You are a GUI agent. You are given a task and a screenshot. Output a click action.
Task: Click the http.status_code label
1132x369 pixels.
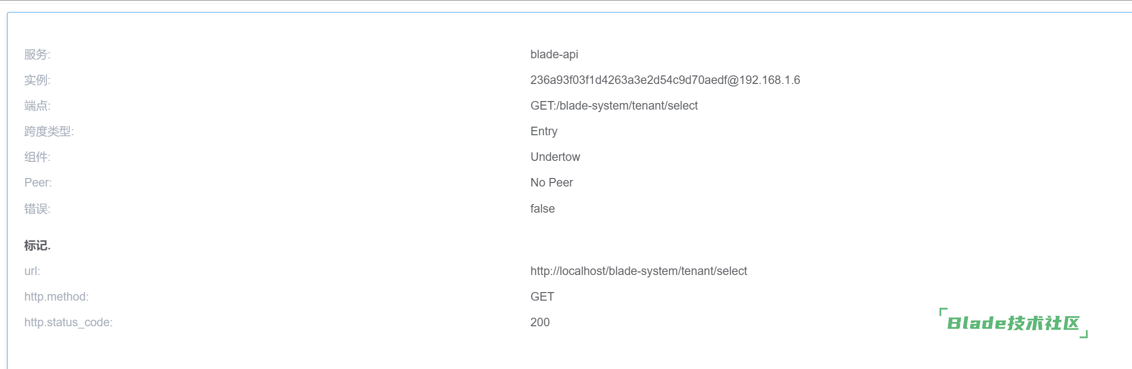coord(69,322)
